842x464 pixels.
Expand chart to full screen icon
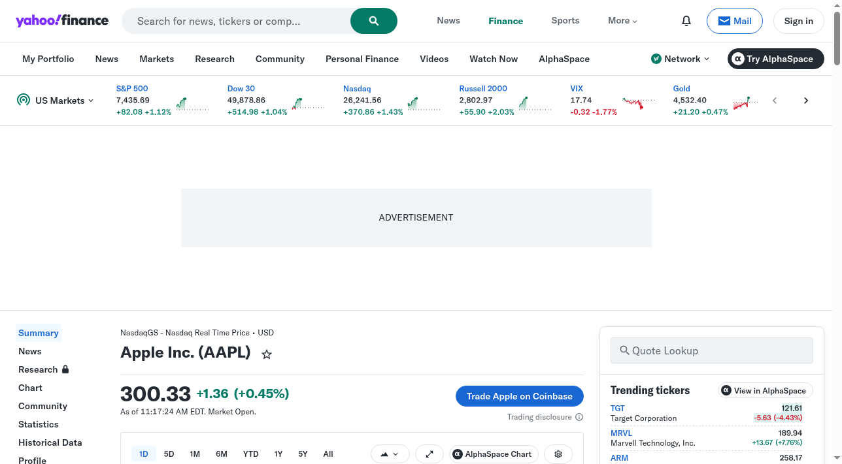429,454
